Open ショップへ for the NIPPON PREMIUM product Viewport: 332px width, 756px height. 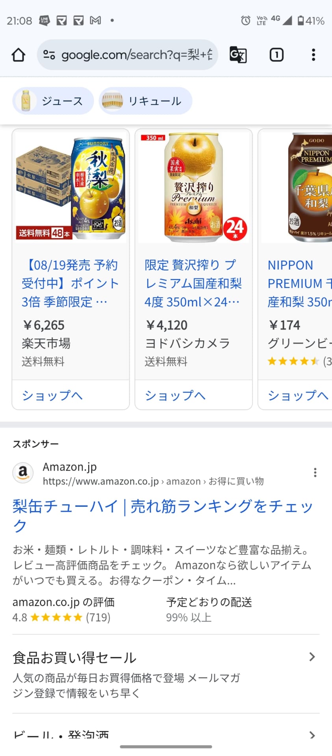(298, 395)
